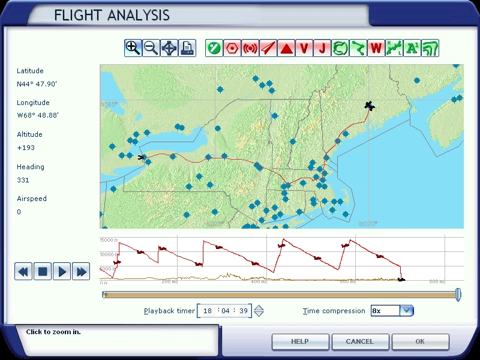Screen dimensions: 480x360
Task: Toggle airports display (green slash circle)
Action: pos(214,48)
